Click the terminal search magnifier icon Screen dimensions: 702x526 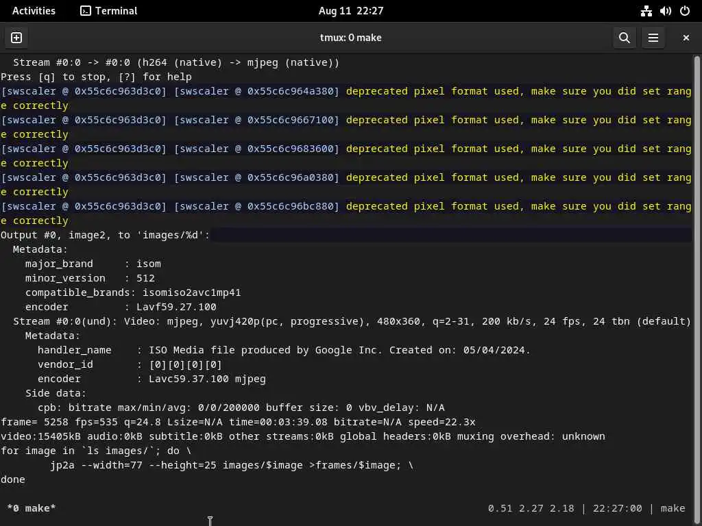pos(624,38)
